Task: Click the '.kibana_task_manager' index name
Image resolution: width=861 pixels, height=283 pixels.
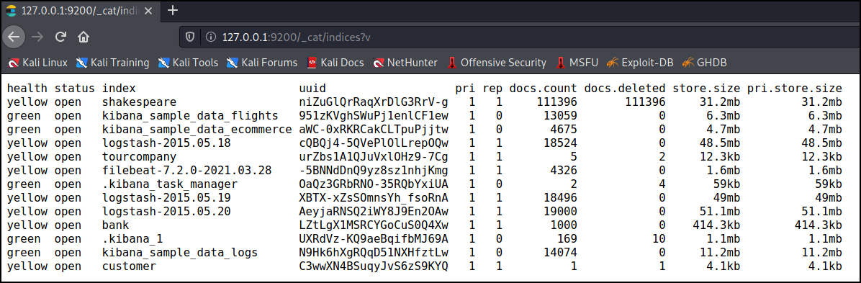Action: pos(170,184)
